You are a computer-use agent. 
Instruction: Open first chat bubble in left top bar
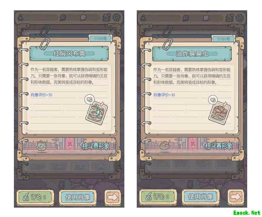click(x=63, y=17)
